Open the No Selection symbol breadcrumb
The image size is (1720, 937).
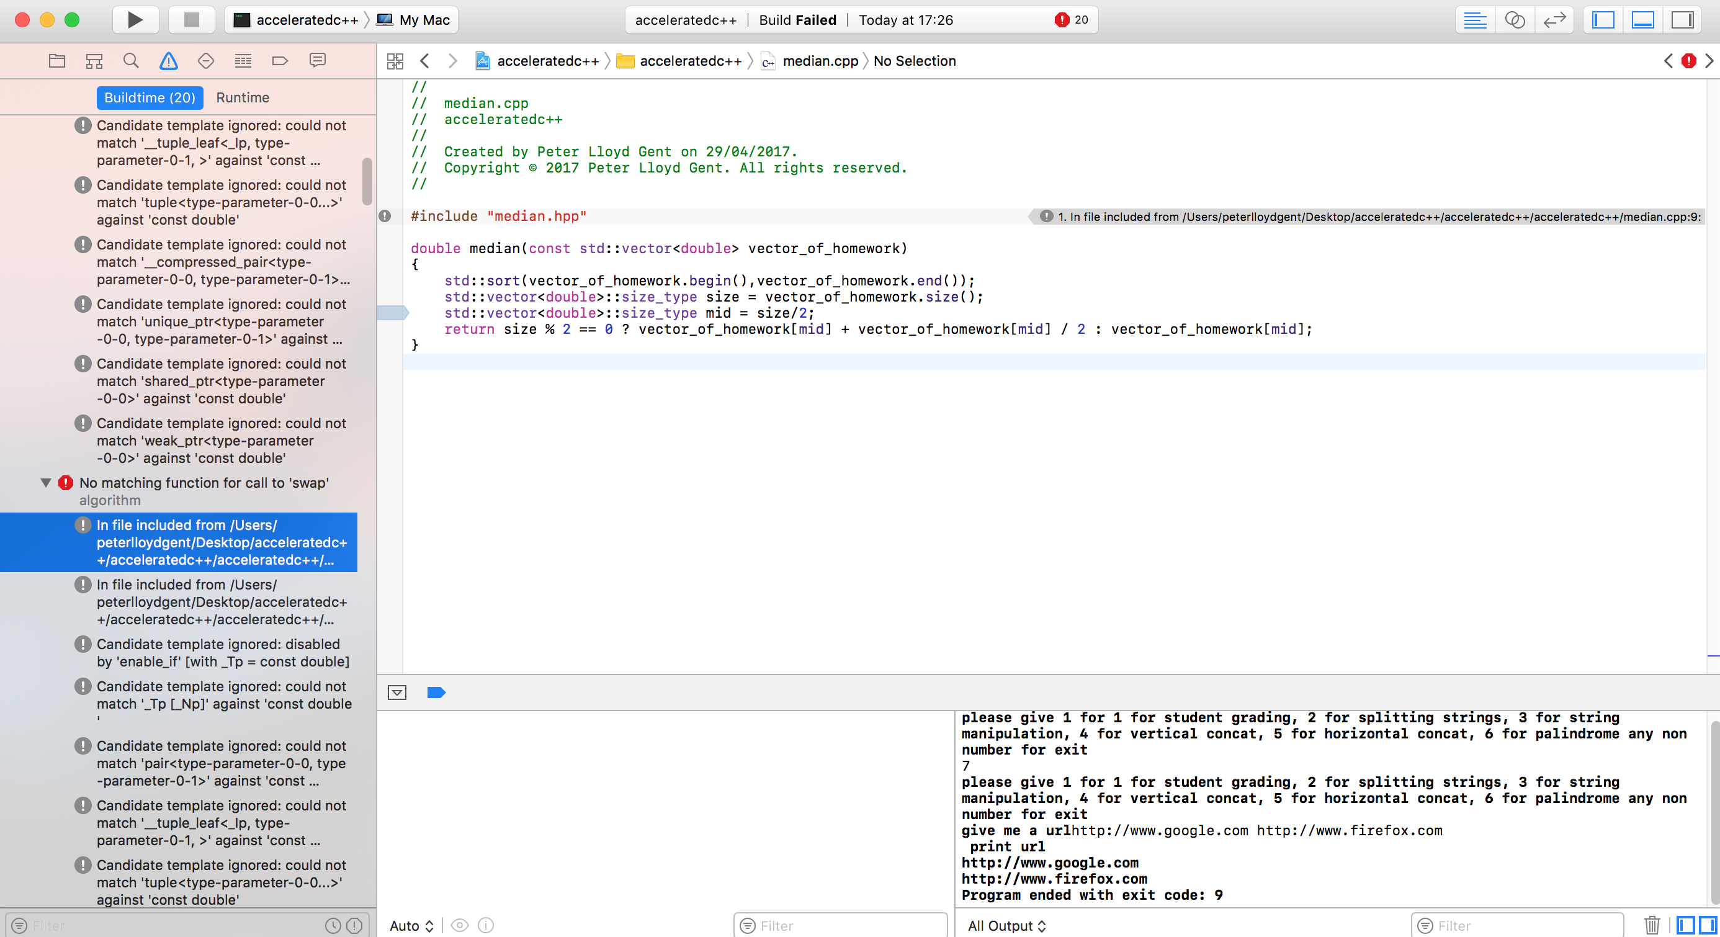tap(915, 61)
